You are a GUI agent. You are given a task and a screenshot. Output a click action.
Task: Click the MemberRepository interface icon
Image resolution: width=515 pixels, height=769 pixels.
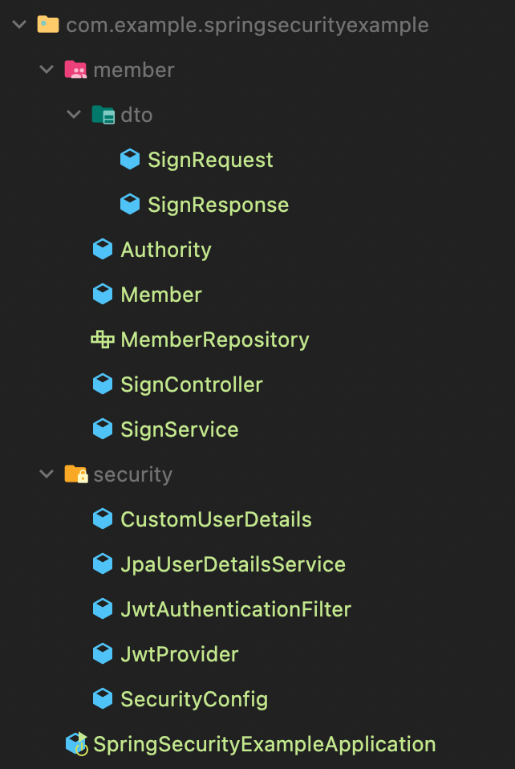103,340
